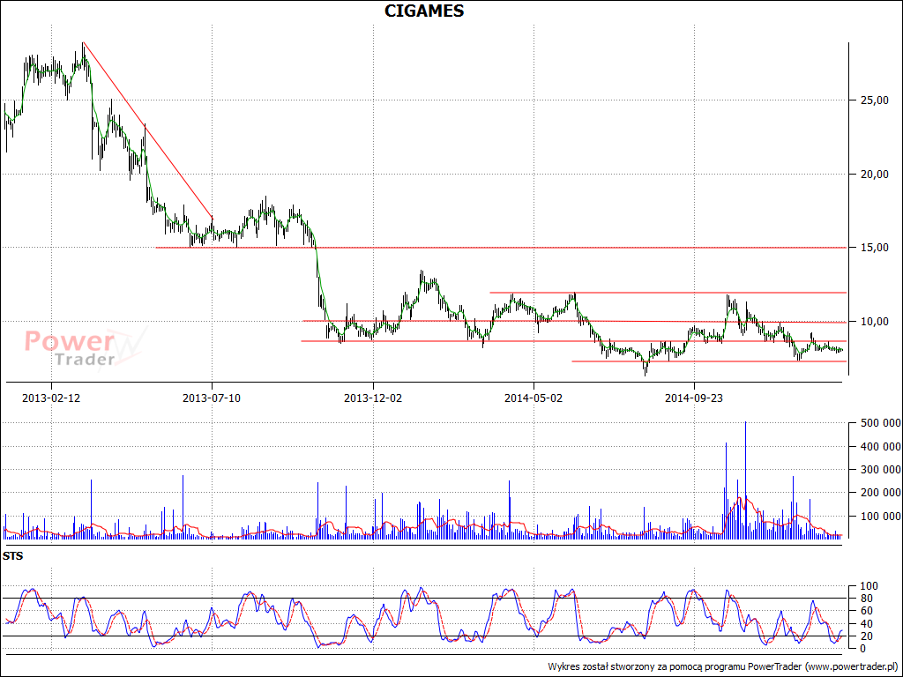Click the PowerTrader footer credit text
The height and width of the screenshot is (677, 903).
click(723, 666)
